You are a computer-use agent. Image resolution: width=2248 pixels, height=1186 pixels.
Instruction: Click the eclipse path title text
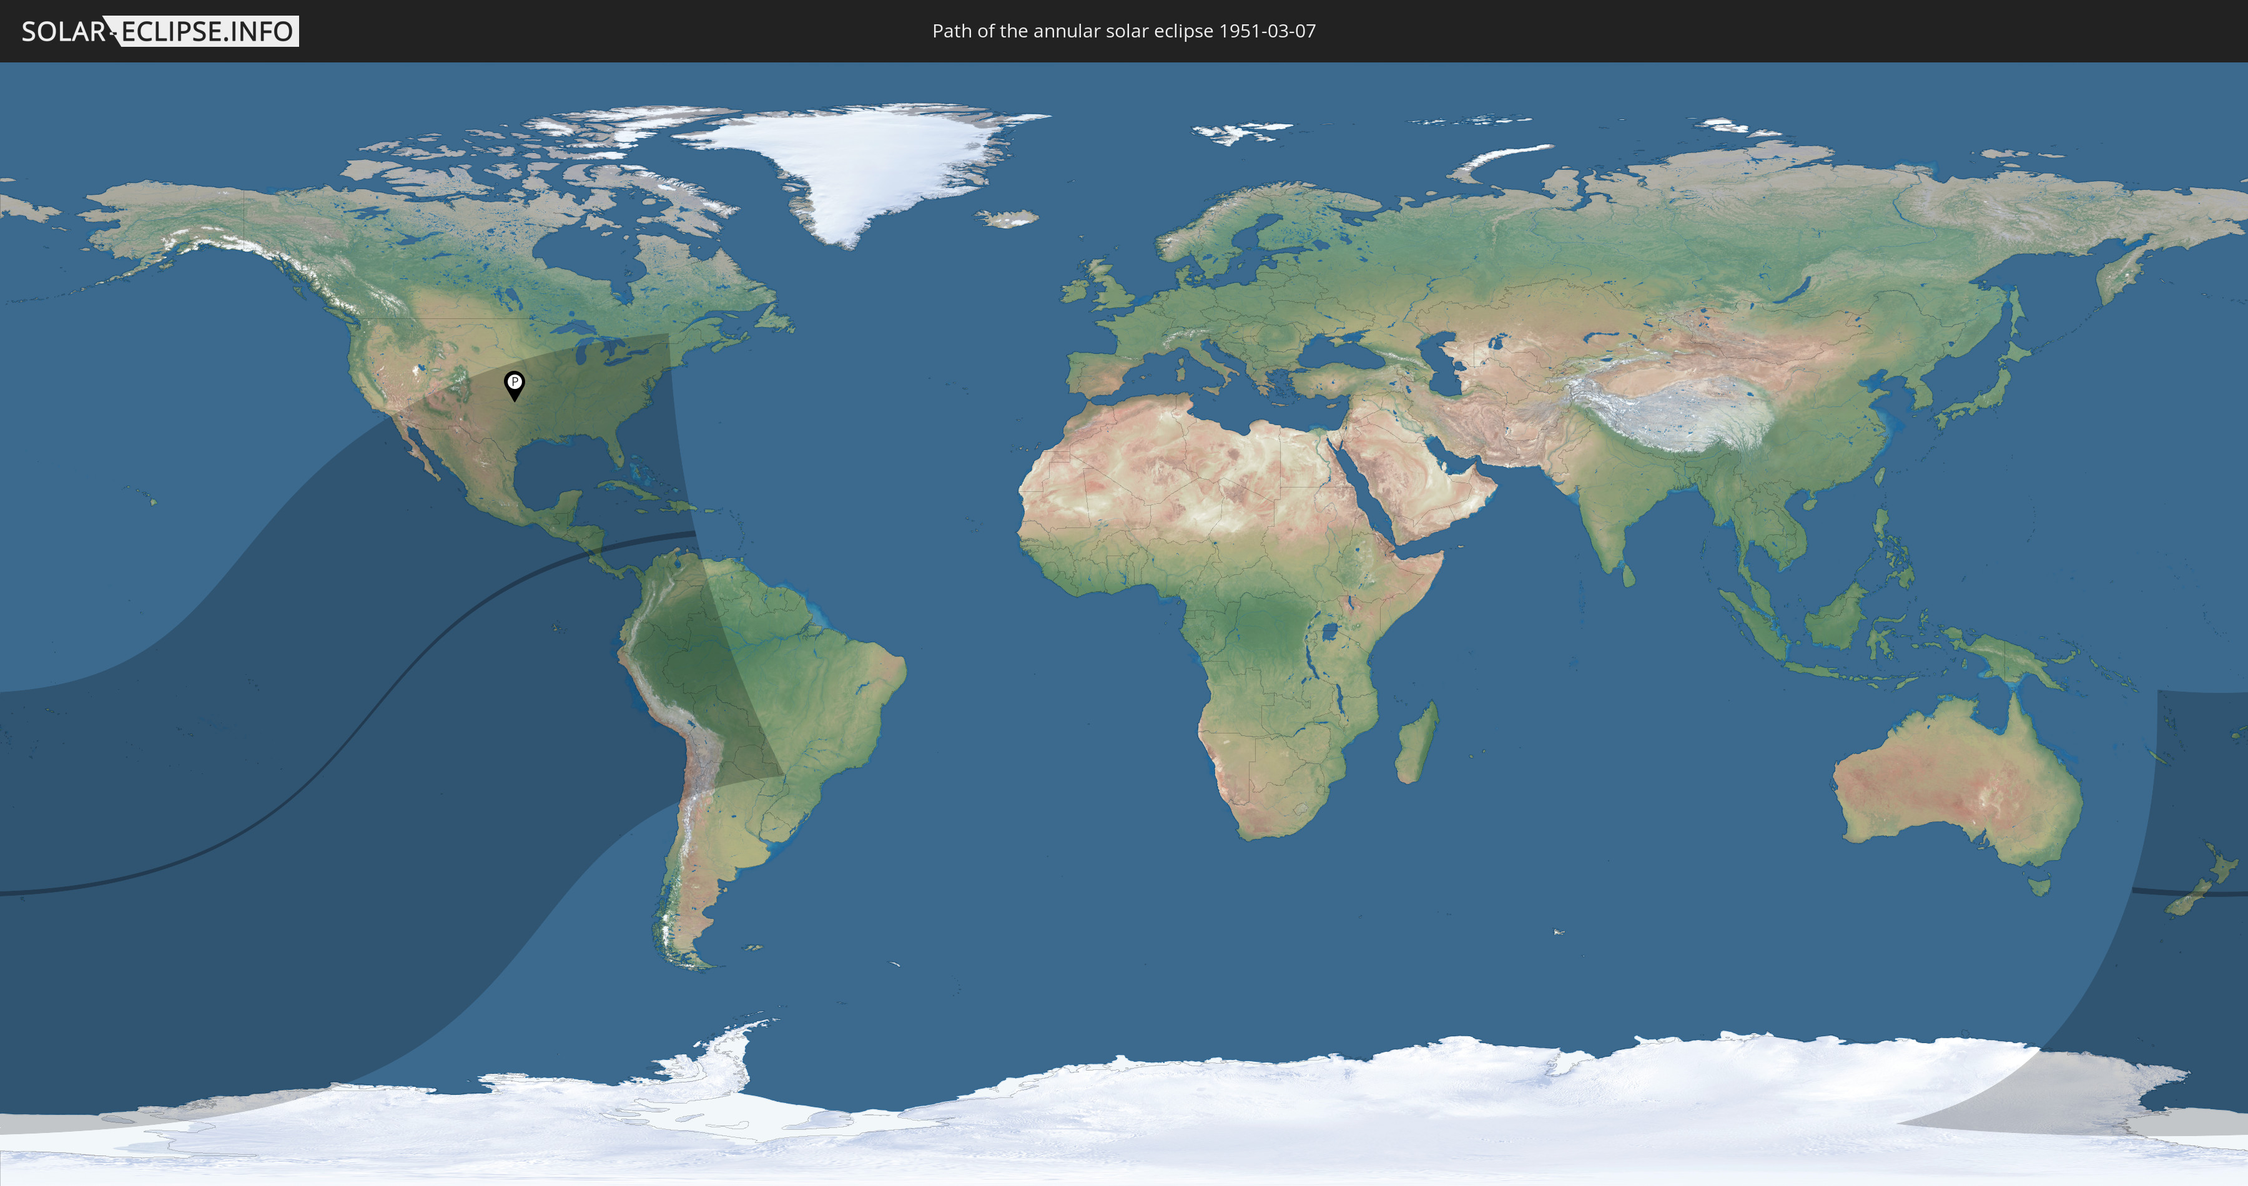point(1124,31)
